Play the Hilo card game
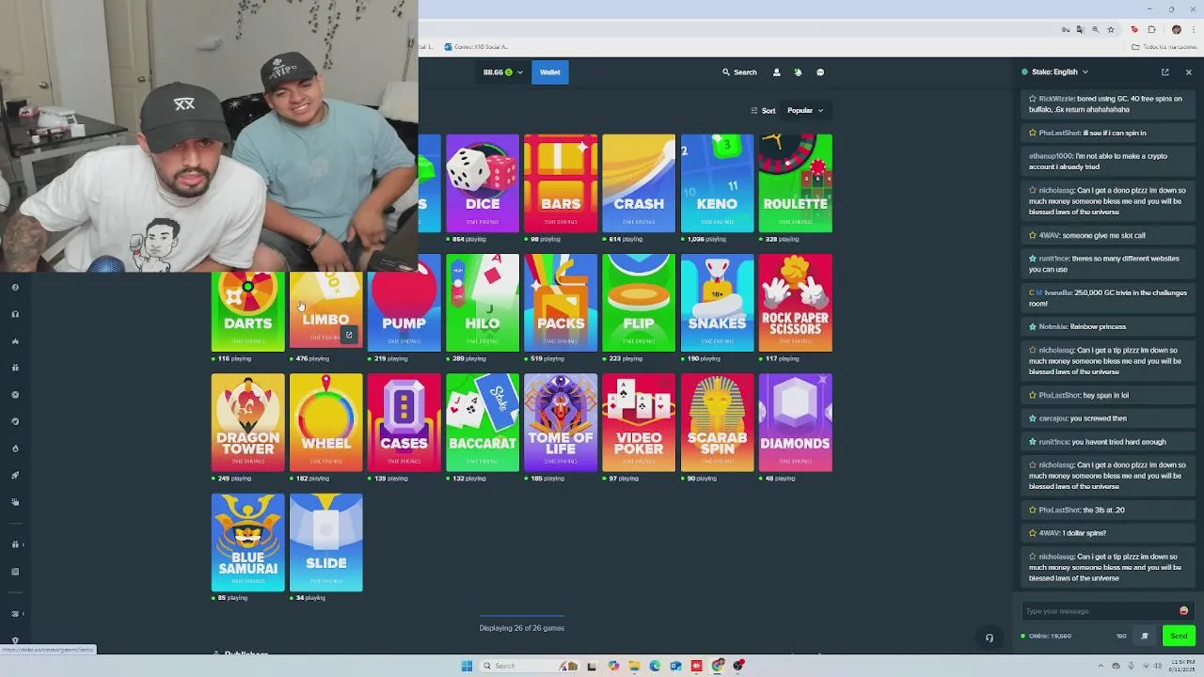This screenshot has width=1204, height=677. click(x=483, y=303)
